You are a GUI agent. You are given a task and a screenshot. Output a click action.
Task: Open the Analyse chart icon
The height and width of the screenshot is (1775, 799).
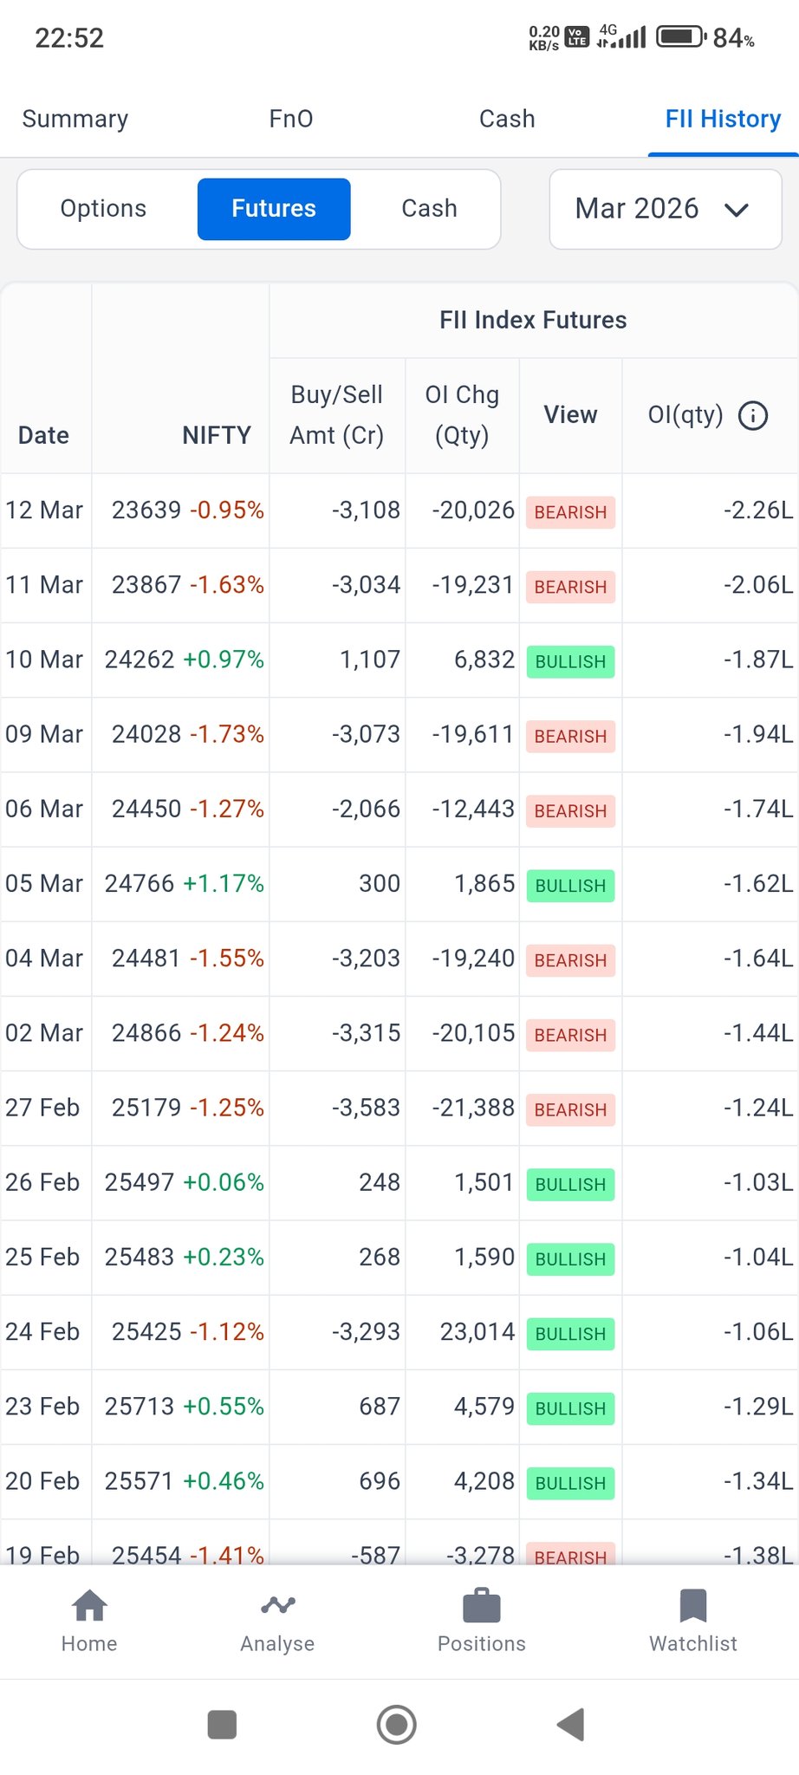pyautogui.click(x=277, y=1607)
